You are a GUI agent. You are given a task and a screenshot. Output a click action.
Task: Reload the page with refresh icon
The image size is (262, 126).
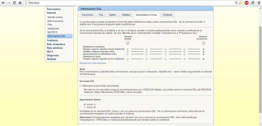[14, 3]
